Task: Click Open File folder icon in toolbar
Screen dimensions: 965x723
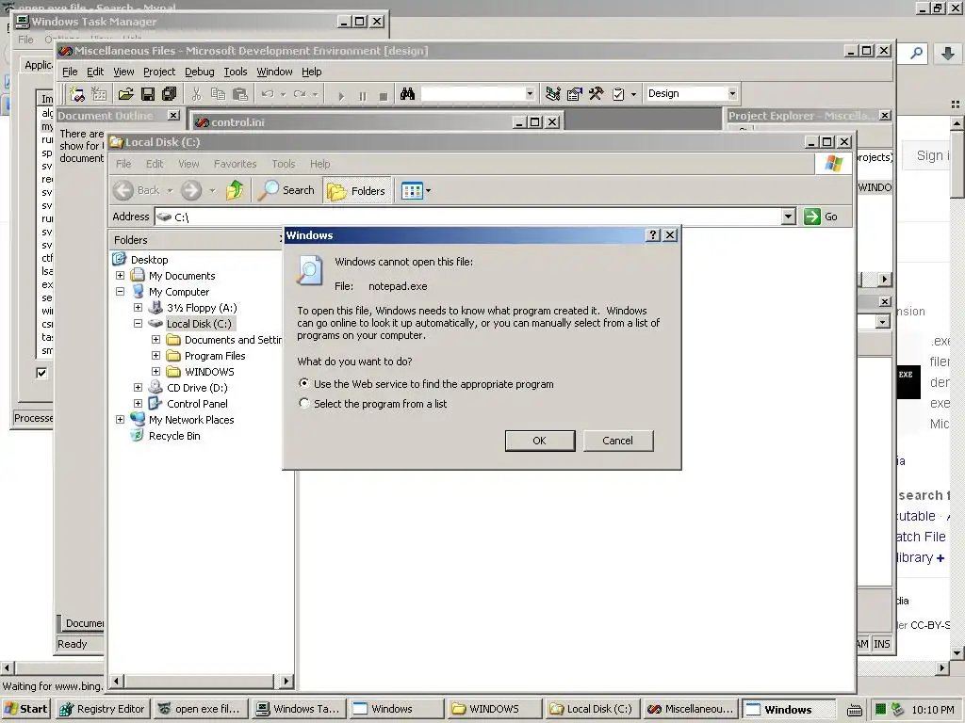Action: pyautogui.click(x=125, y=94)
